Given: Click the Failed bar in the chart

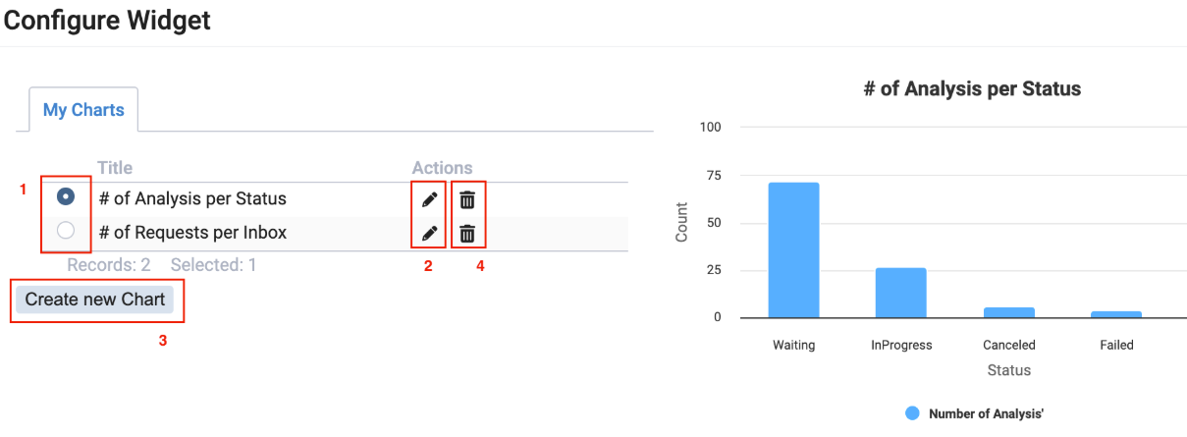Looking at the screenshot, I should tap(1116, 314).
